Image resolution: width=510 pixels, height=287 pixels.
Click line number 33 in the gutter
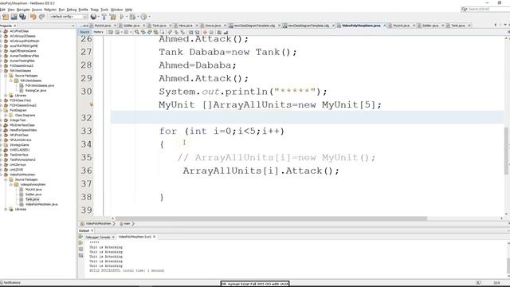coord(86,131)
